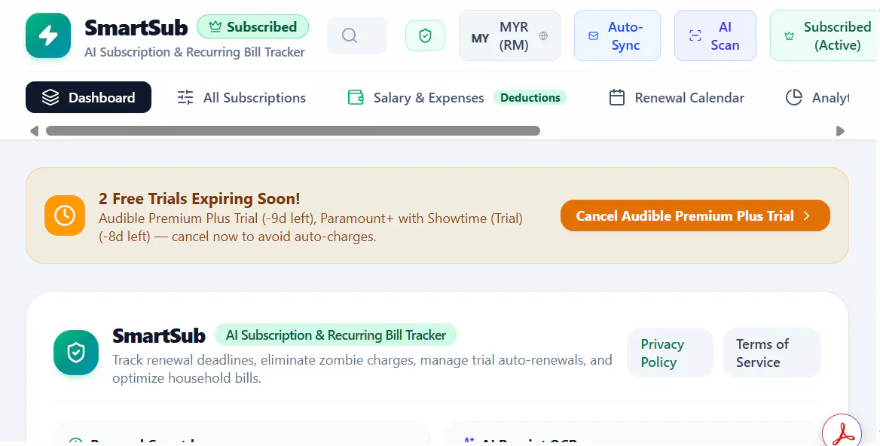Click the red PDF floating button
The height and width of the screenshot is (446, 880).
(842, 432)
